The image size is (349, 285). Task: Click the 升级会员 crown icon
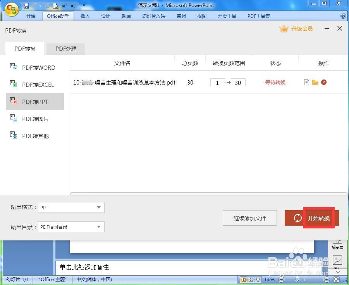pyautogui.click(x=284, y=28)
